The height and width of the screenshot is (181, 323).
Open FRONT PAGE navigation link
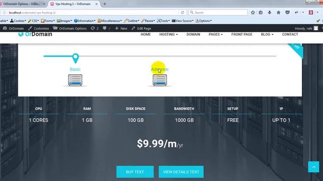pos(242,34)
